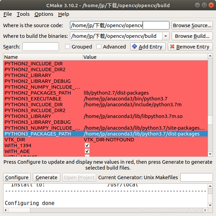Select the PYTHON3_LIBRARY_DEBUG row
Viewport: 216px width, 216px height.
(105, 122)
